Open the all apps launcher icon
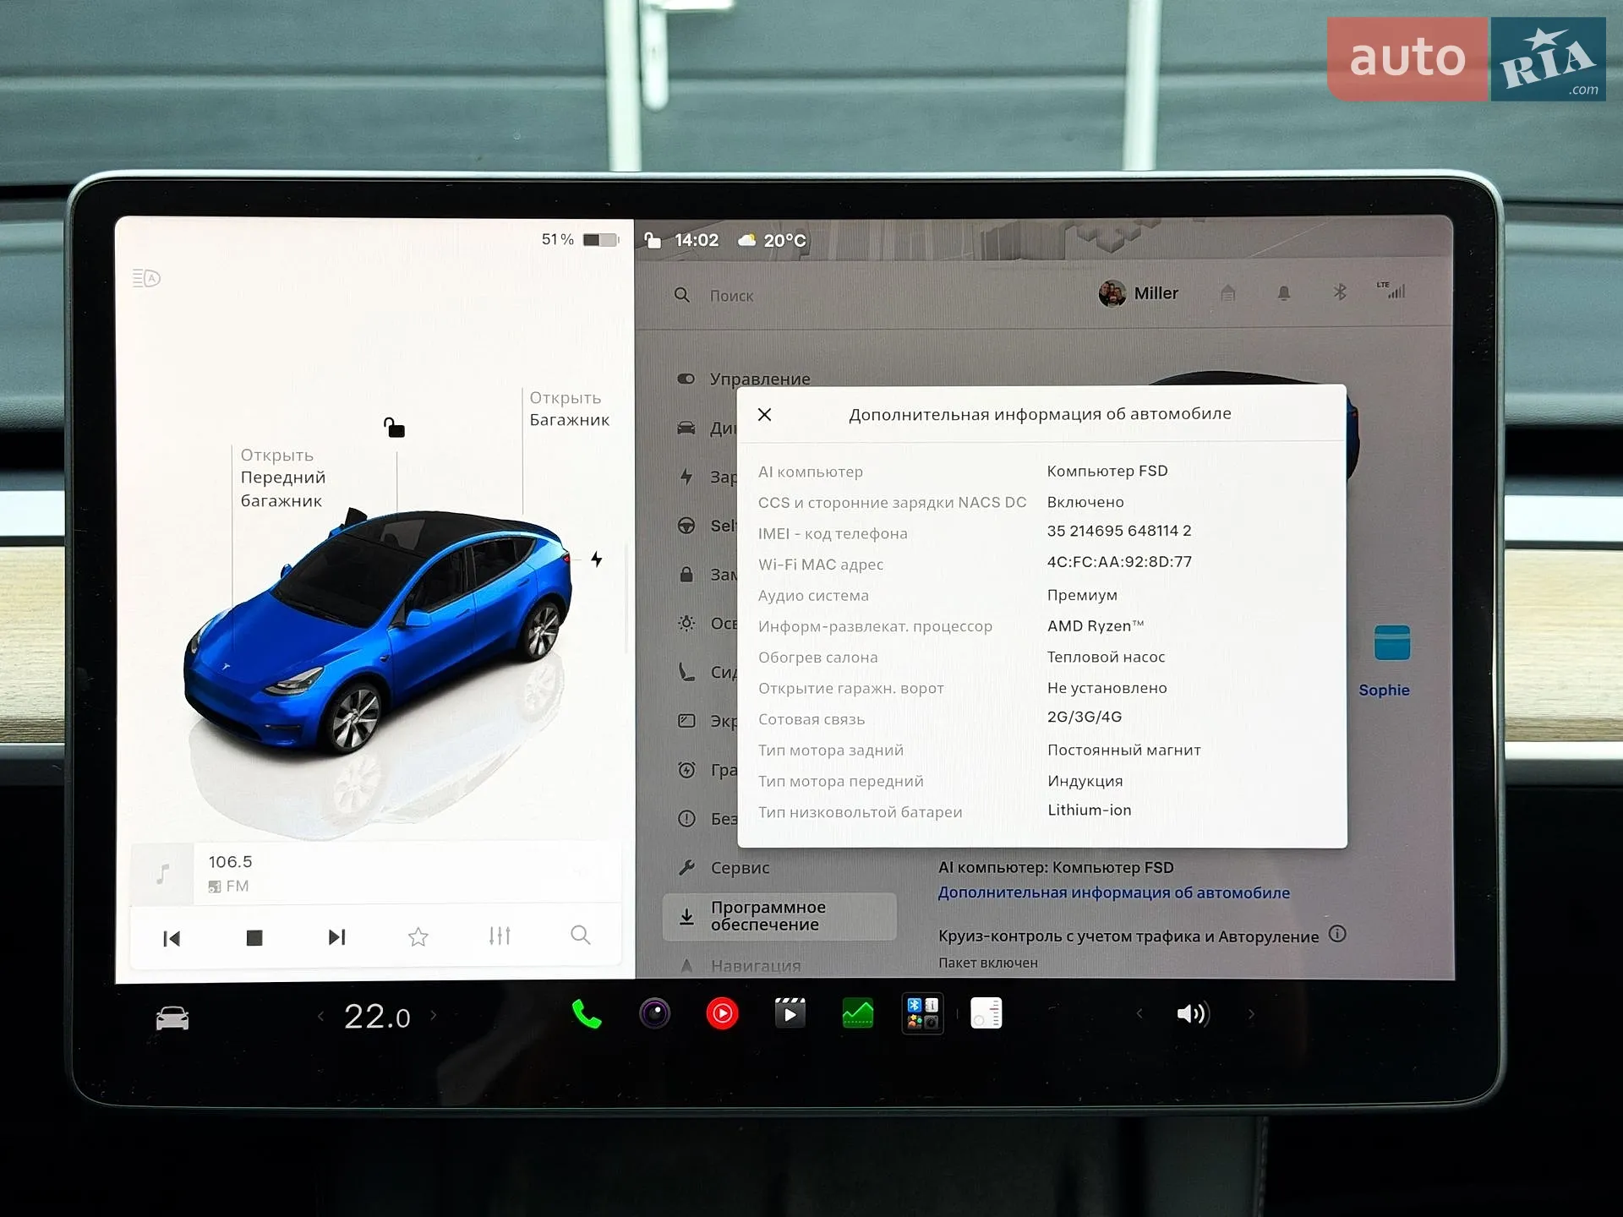1623x1217 pixels. click(x=922, y=1013)
